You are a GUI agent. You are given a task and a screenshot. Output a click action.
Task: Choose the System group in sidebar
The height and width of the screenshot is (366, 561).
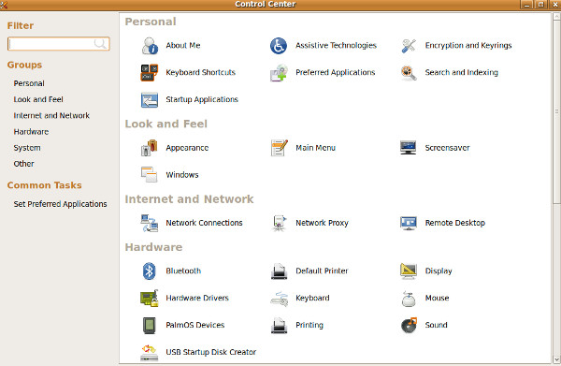pos(27,148)
